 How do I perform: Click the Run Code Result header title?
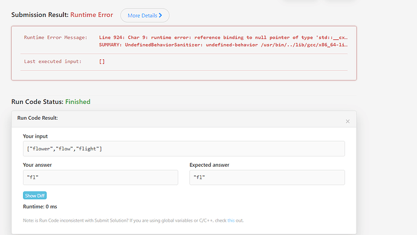click(x=37, y=118)
